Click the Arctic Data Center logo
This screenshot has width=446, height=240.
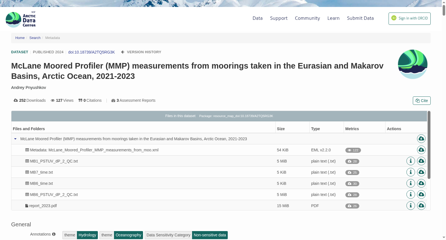tap(21, 19)
